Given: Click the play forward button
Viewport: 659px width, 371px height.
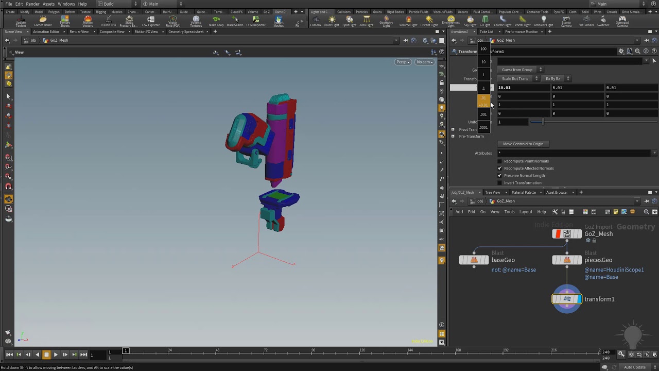Looking at the screenshot, I should (x=56, y=355).
